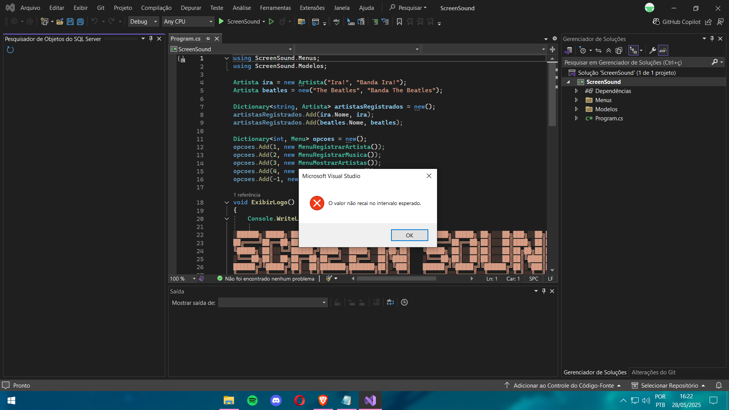
Task: Pin the Program.cs tab
Action: (208, 39)
